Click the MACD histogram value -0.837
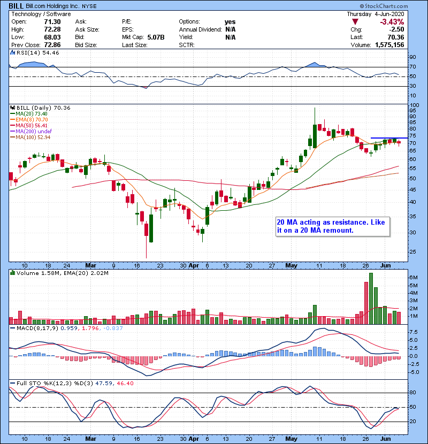 tap(113, 328)
